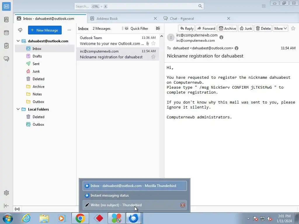The height and width of the screenshot is (224, 299).
Task: Select Sent folder
Action: (x=45, y=64)
